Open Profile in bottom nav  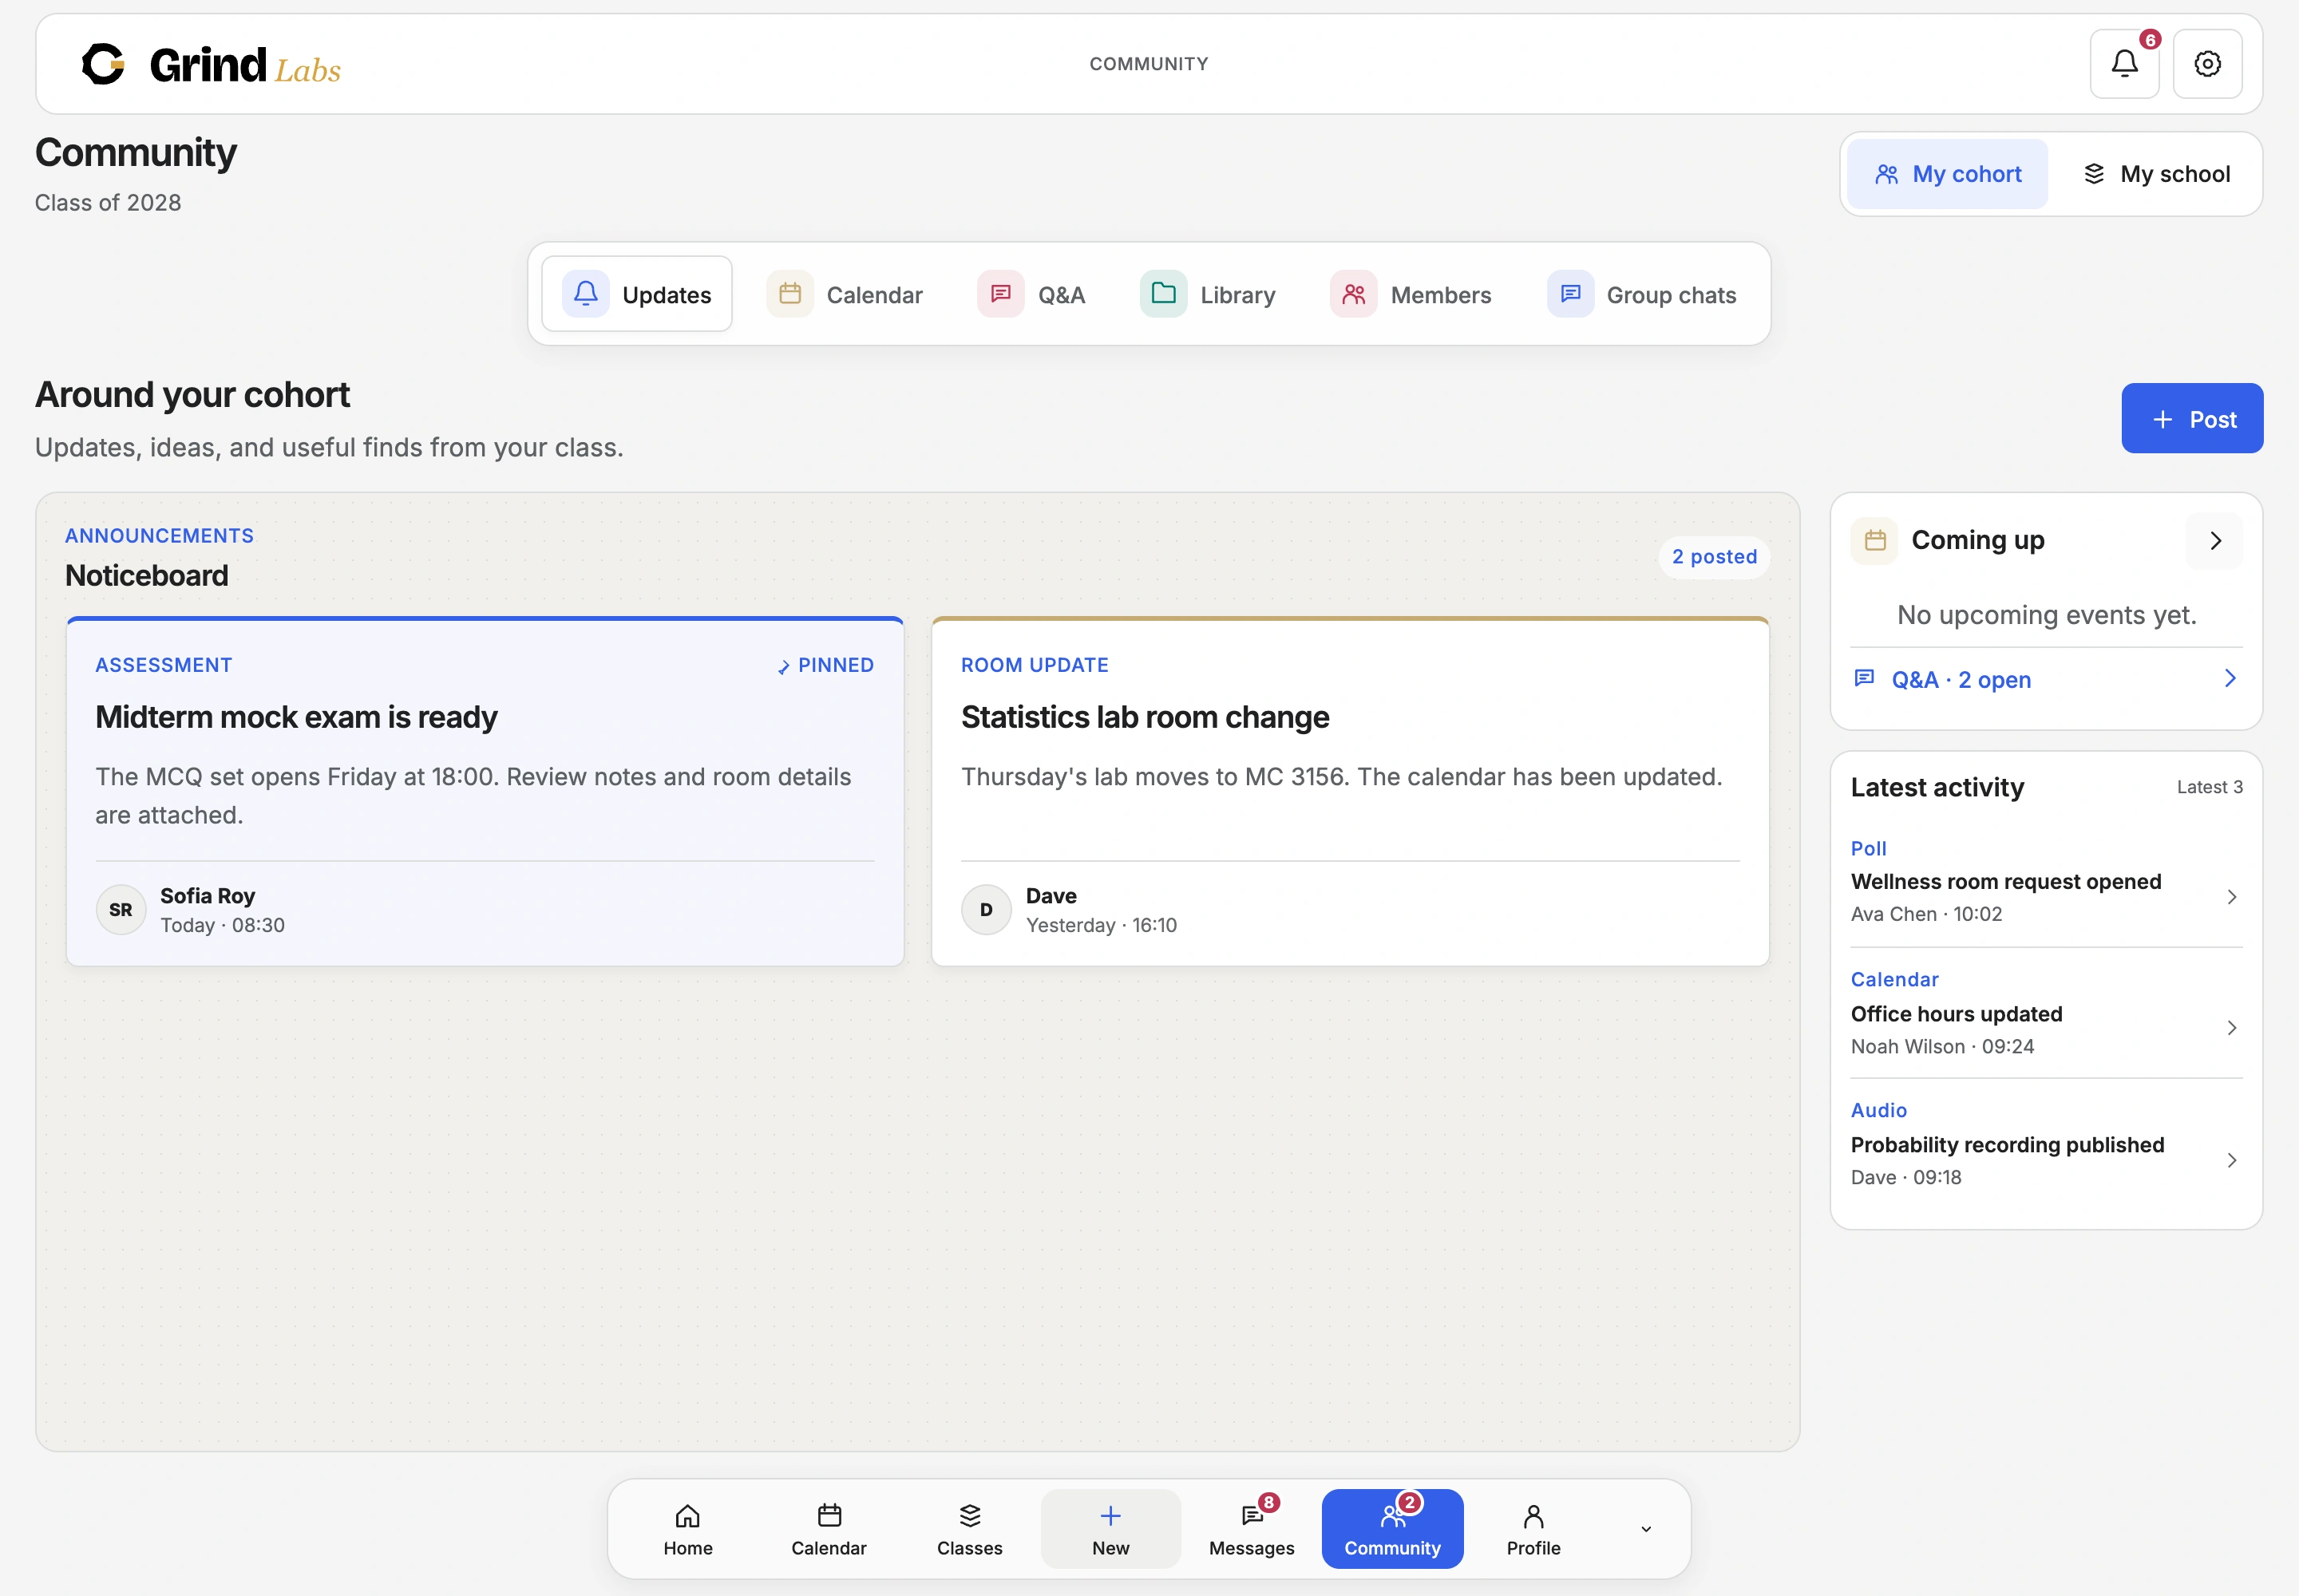coord(1533,1529)
